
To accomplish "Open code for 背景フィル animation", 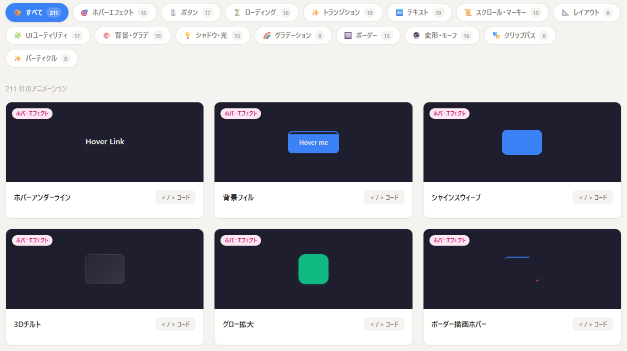I will 384,197.
